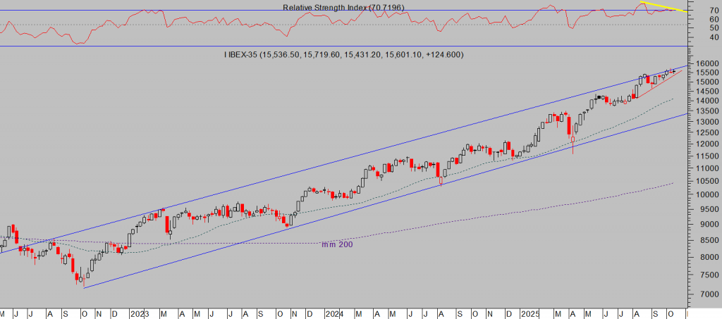
Task: Click the IBEX-35 chart title text
Action: click(x=343, y=55)
